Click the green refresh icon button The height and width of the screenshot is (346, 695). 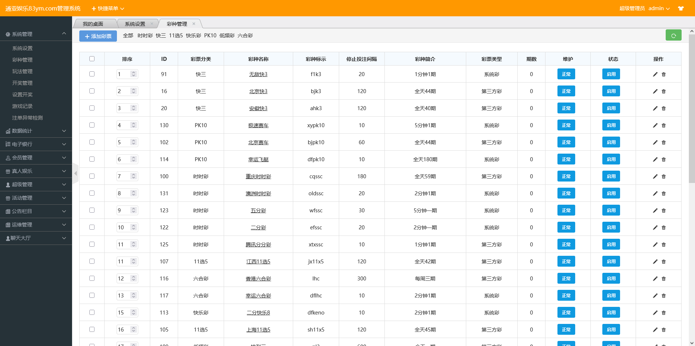coord(673,36)
